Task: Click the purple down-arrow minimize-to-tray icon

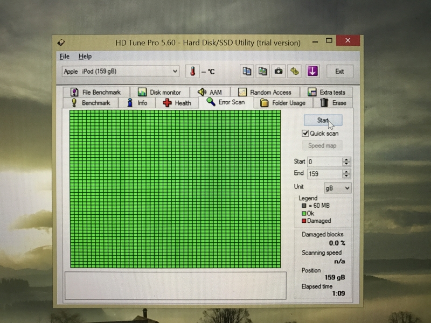Action: 312,71
